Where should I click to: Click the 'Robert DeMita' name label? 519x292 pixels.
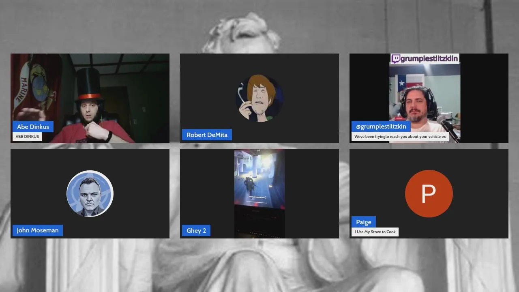coord(207,135)
